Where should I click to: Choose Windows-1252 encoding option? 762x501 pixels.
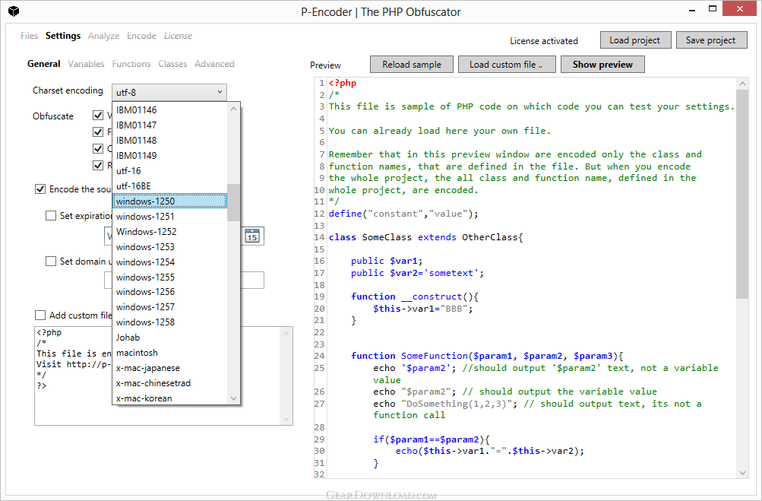(x=169, y=232)
